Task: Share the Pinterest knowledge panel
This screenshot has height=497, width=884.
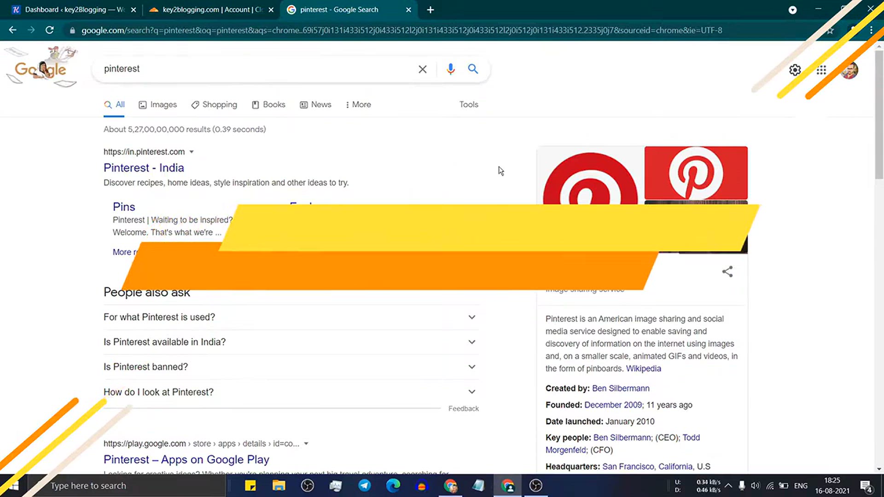Action: point(727,272)
